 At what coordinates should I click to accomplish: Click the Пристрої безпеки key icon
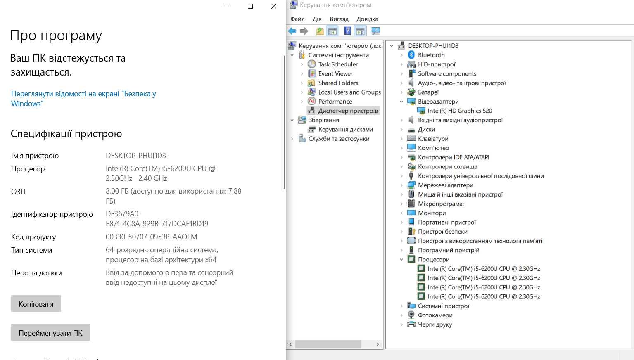point(411,232)
